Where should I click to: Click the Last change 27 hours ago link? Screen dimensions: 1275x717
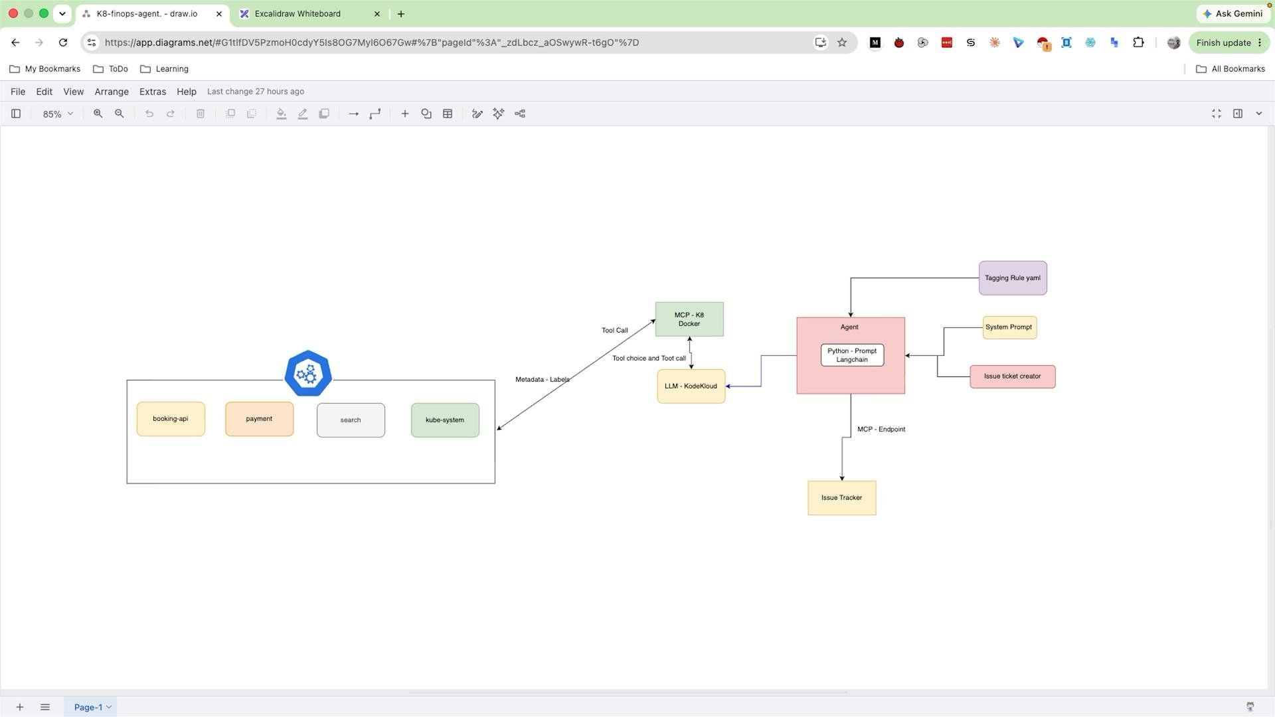click(x=256, y=92)
